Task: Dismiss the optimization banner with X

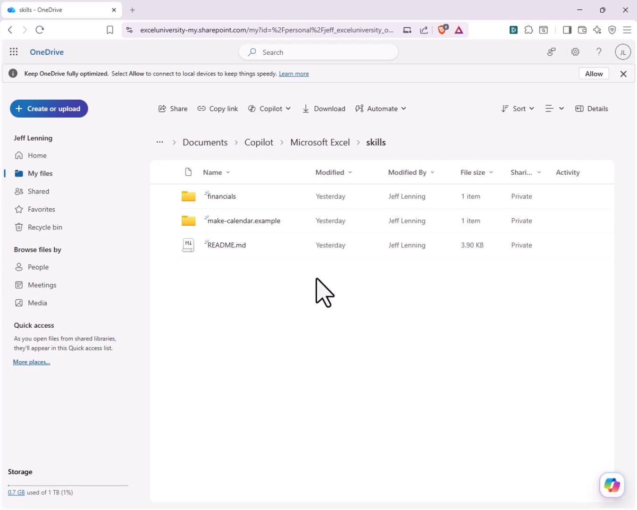Action: pos(623,74)
